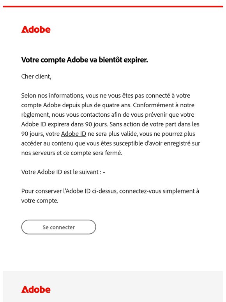This screenshot has height=302, width=226.
Task: Click the red bar at the top
Action: [x=113, y=7]
